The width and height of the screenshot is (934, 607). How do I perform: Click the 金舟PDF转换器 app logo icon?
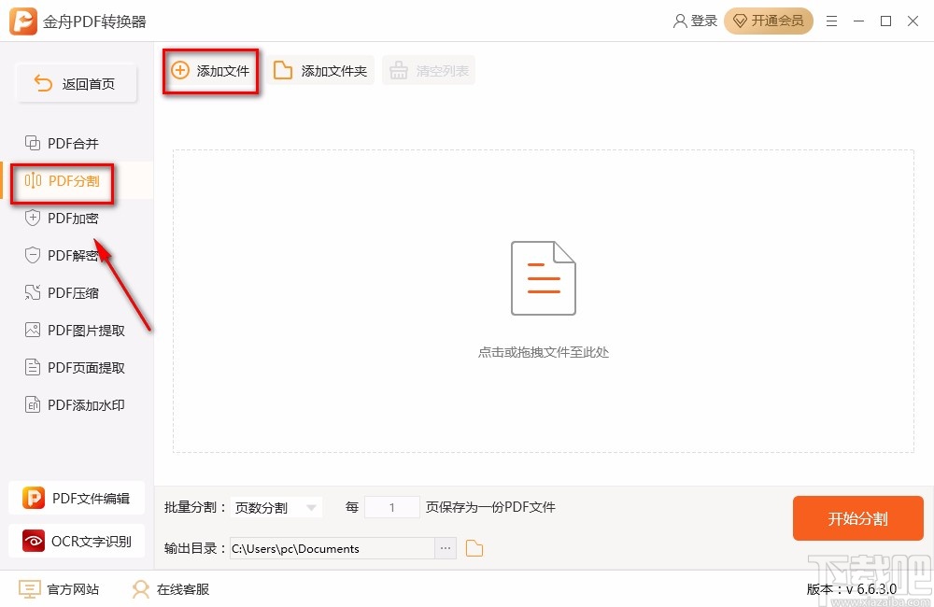22,21
